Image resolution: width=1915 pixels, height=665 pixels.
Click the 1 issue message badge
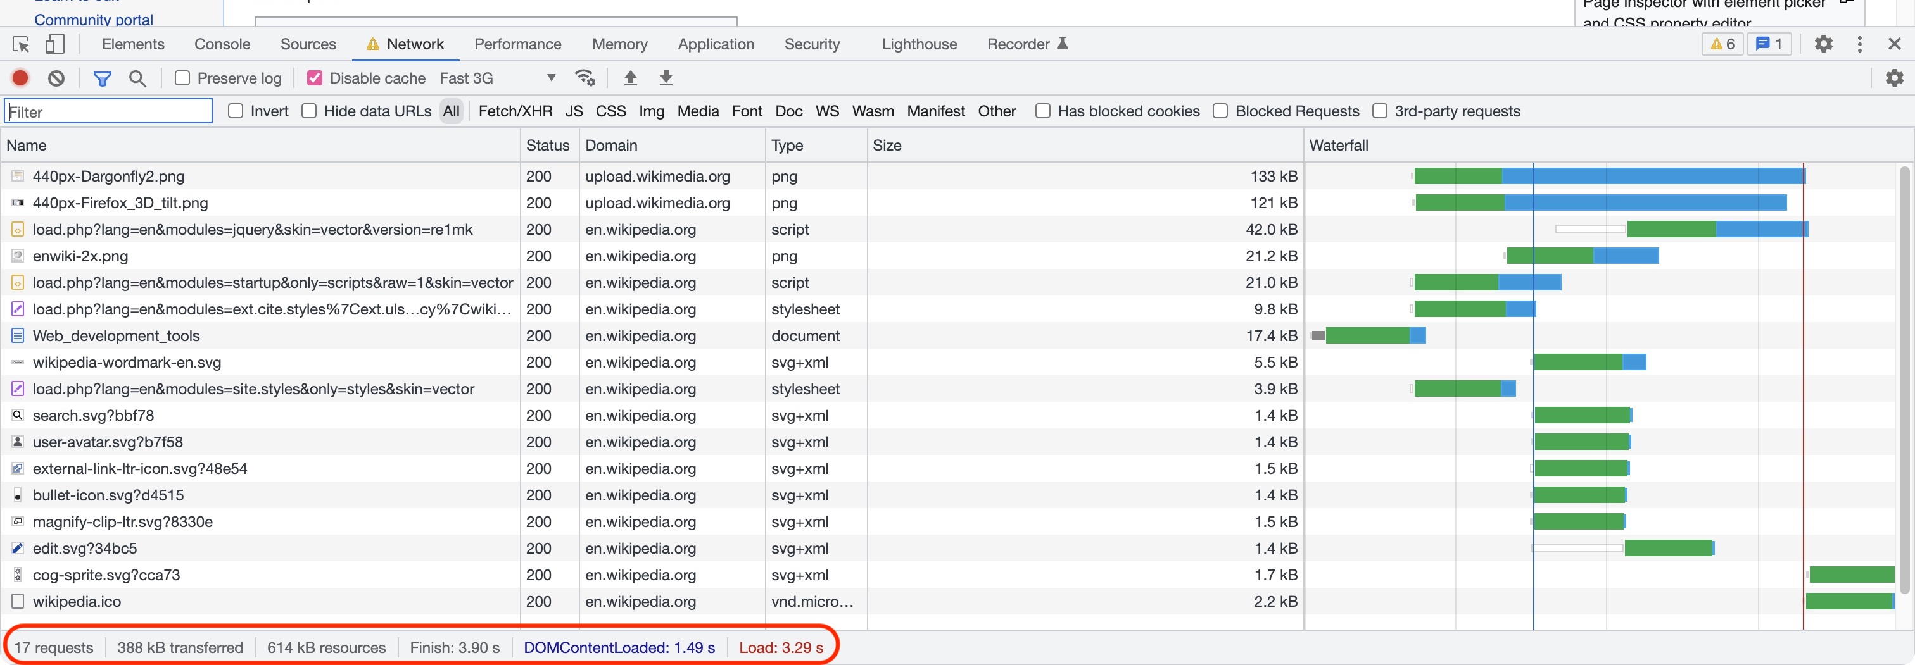(1769, 44)
